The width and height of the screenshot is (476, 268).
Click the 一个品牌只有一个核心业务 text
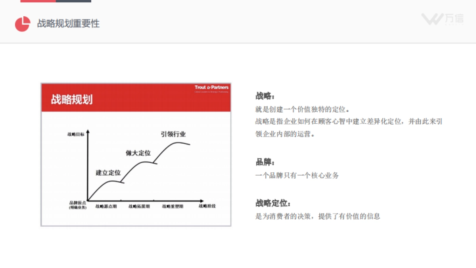[297, 175]
